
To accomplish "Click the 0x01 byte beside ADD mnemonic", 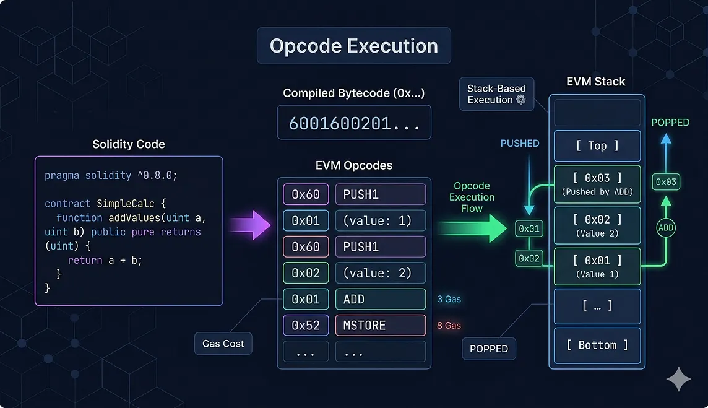I will point(306,299).
